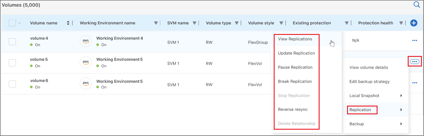Expand the Local Snapshot submenu
Image resolution: width=424 pixels, height=136 pixels.
point(376,96)
